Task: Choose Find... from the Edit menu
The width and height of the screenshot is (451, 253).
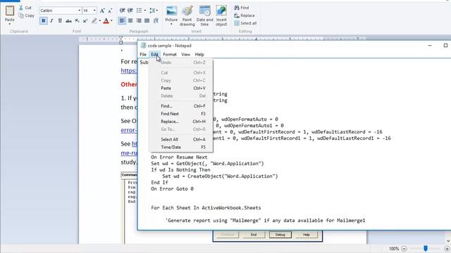Action: click(x=181, y=106)
